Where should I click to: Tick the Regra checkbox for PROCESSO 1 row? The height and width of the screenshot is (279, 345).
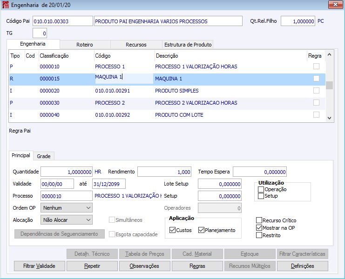(316, 66)
